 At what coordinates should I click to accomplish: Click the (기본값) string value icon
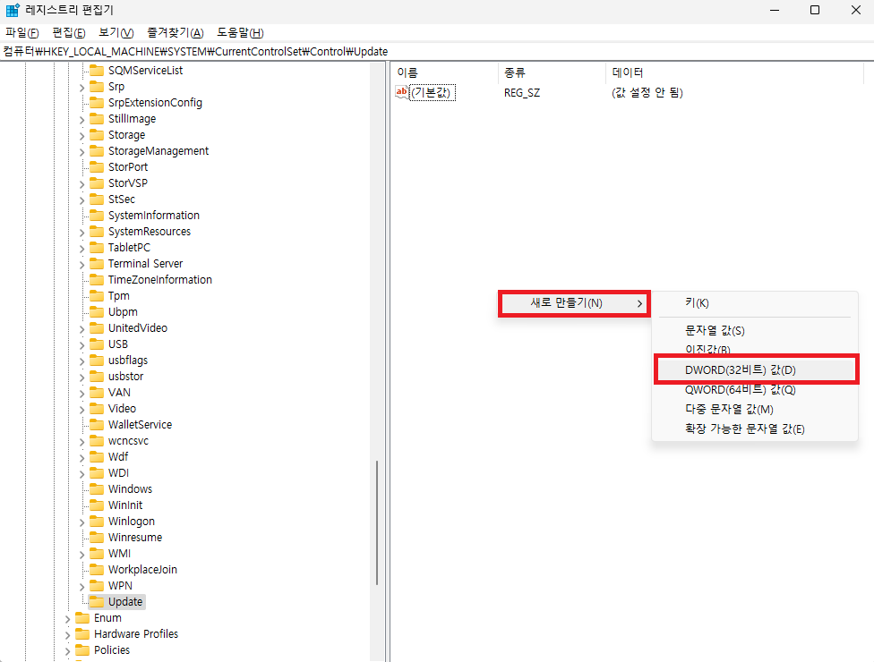pos(401,92)
